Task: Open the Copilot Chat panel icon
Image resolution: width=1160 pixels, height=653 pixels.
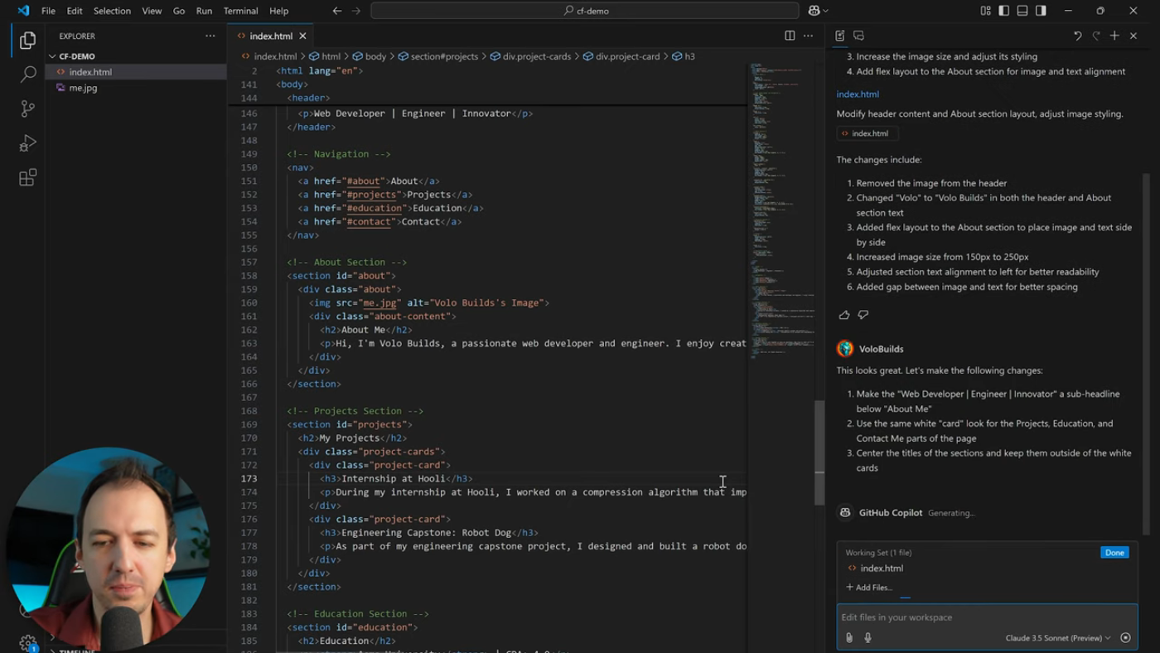Action: coord(858,36)
